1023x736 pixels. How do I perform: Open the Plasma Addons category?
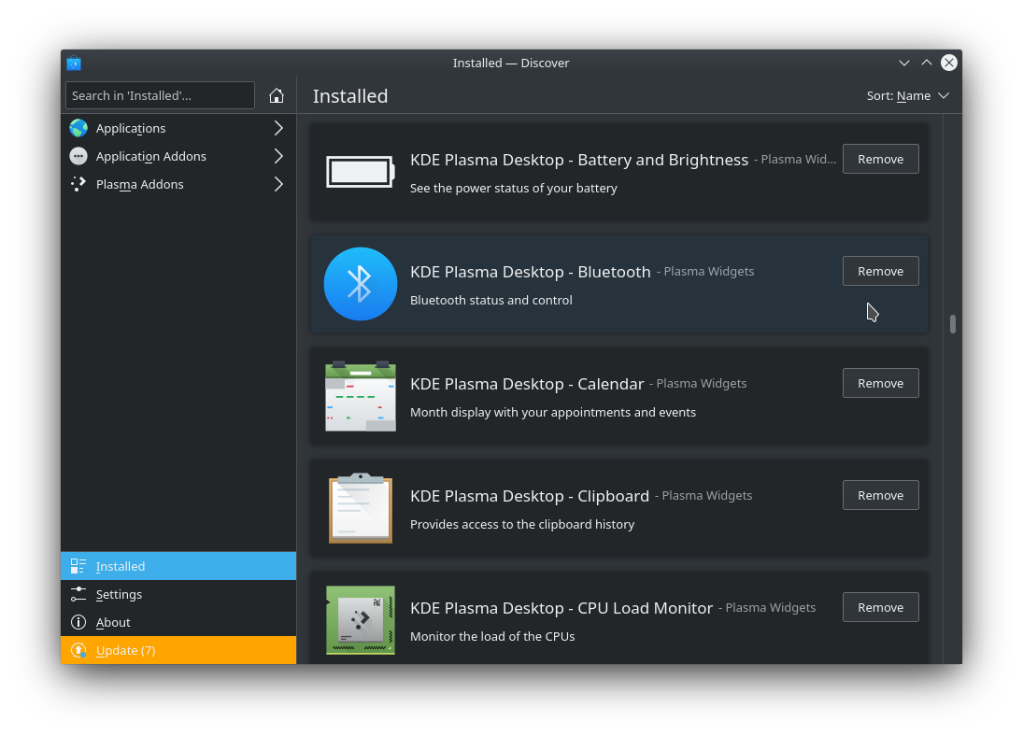tap(178, 184)
